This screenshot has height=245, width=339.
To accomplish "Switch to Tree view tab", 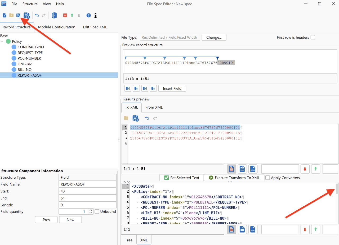I will click(129, 240).
